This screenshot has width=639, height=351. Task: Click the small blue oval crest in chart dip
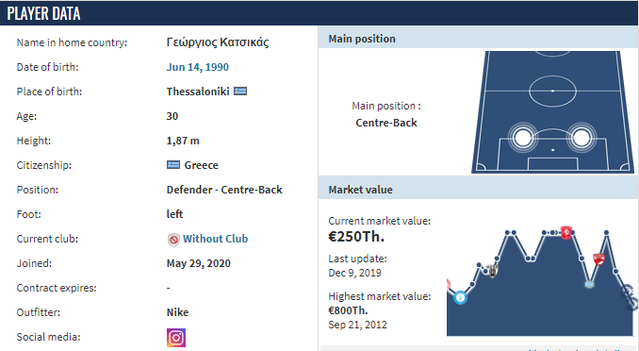(x=589, y=284)
